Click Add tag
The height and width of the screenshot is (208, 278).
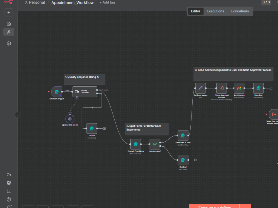[x=107, y=2]
